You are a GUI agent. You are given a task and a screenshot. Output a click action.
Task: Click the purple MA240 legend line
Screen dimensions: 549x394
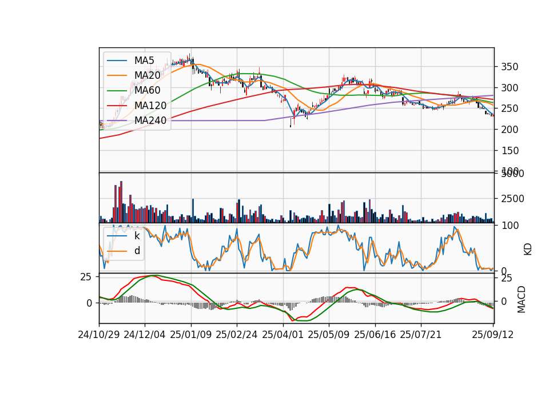pyautogui.click(x=117, y=120)
